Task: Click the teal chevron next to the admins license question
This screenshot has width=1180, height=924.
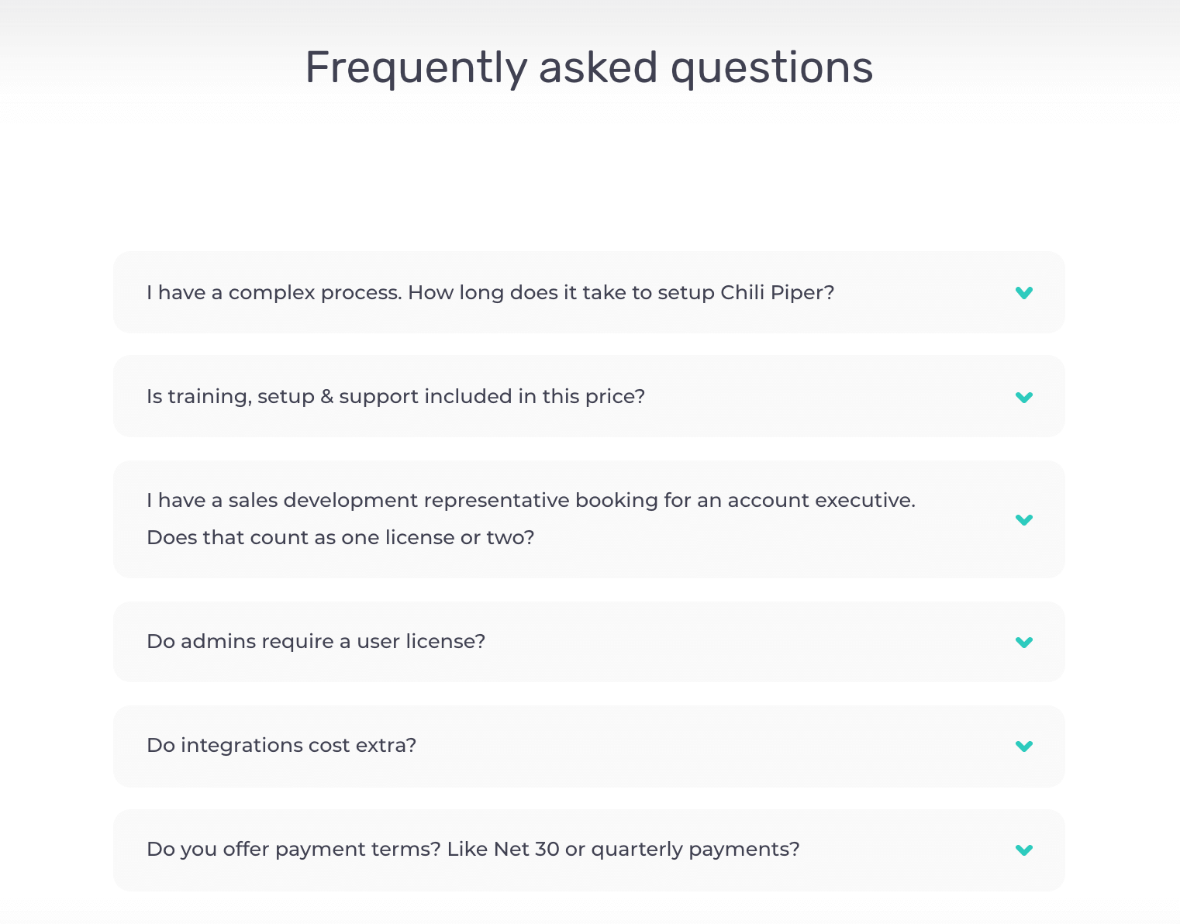Action: [1024, 643]
